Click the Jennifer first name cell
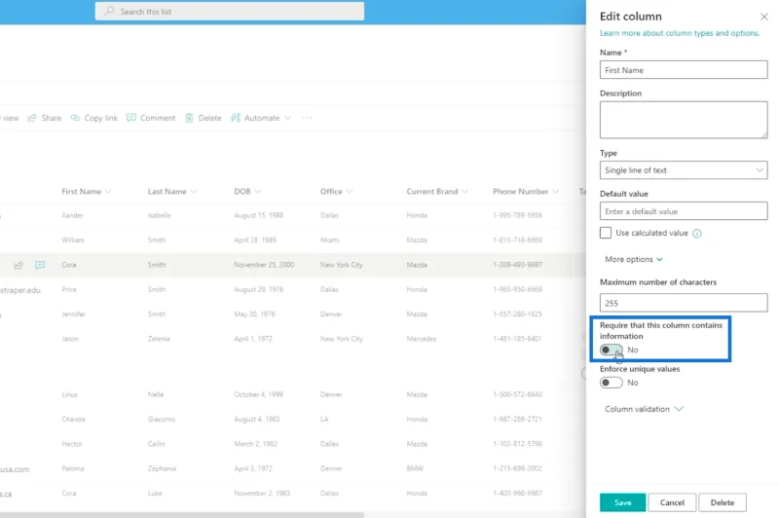 (x=74, y=314)
